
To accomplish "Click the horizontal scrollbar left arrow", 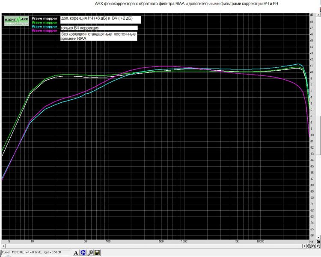I will coord(3,246).
